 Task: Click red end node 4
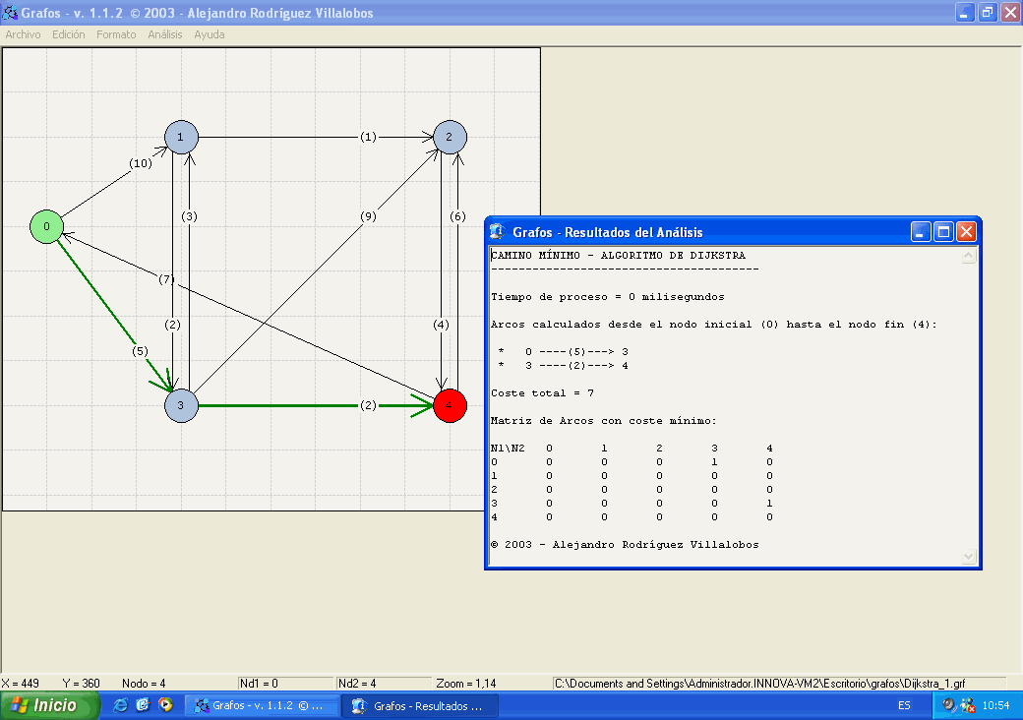pos(450,404)
